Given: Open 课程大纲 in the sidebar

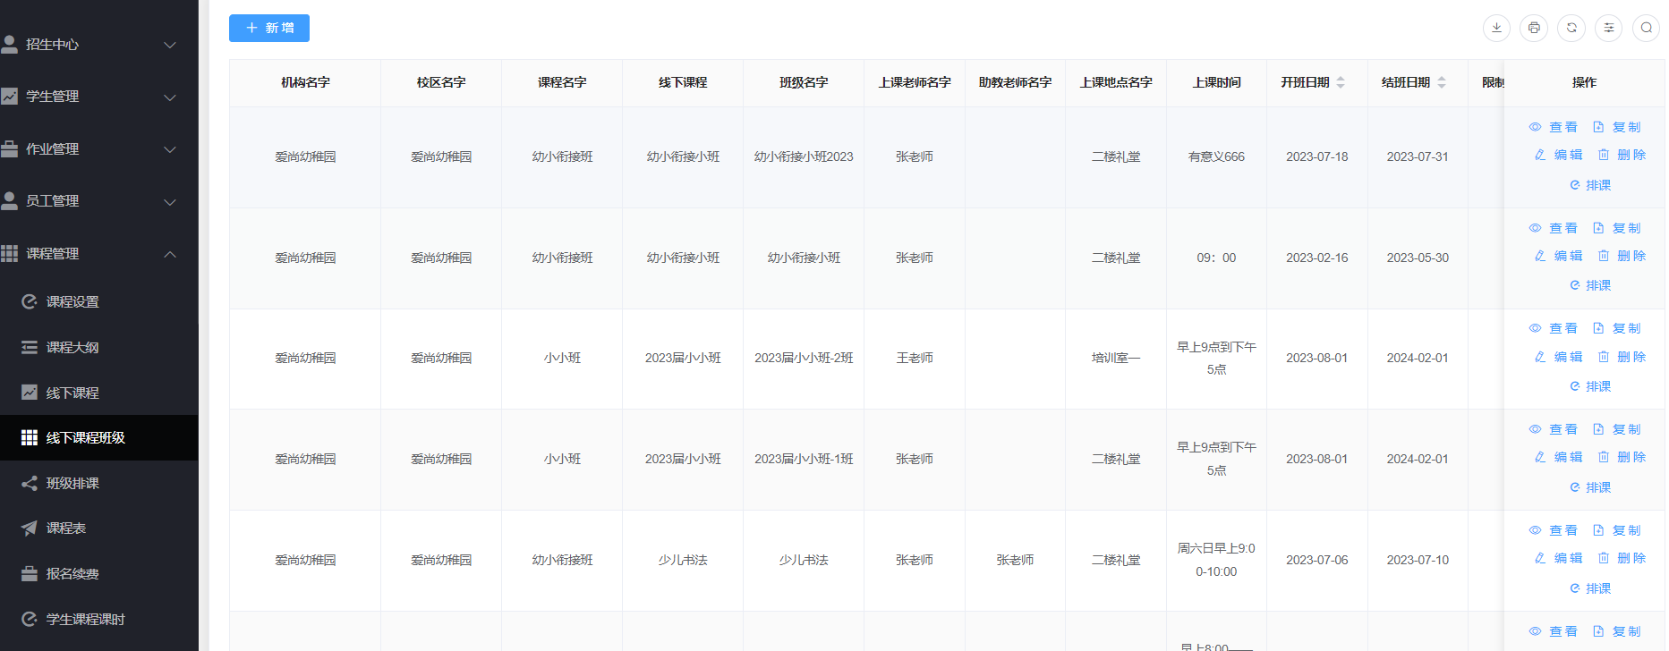Looking at the screenshot, I should (99, 347).
